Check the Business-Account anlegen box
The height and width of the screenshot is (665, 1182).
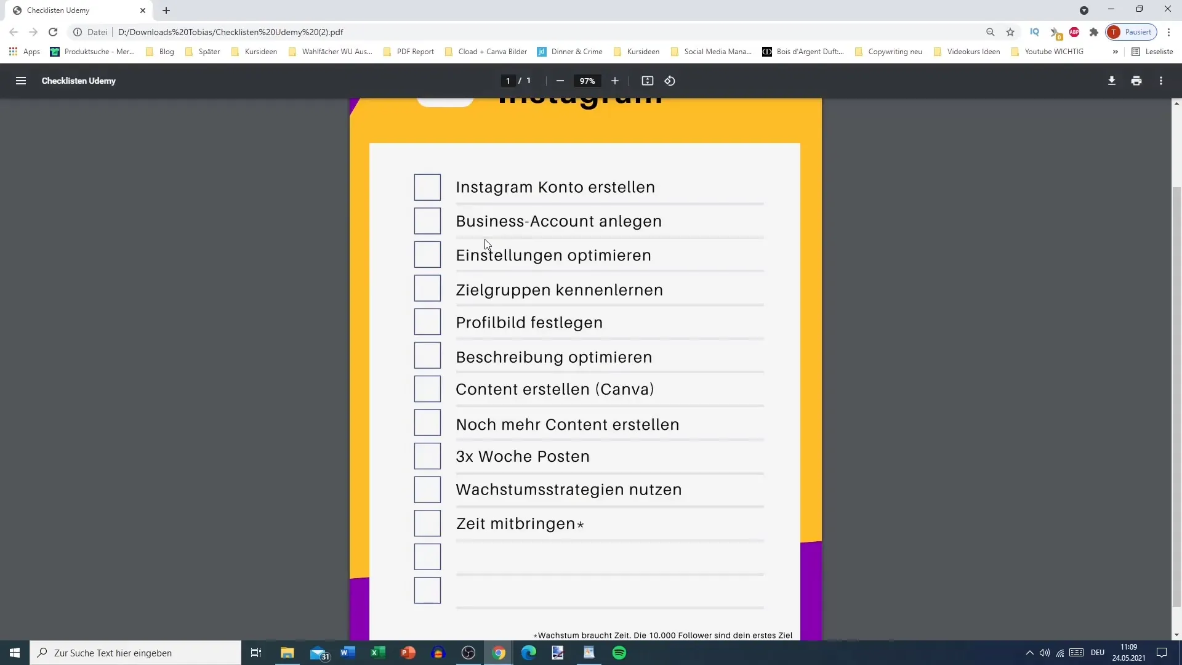(427, 221)
